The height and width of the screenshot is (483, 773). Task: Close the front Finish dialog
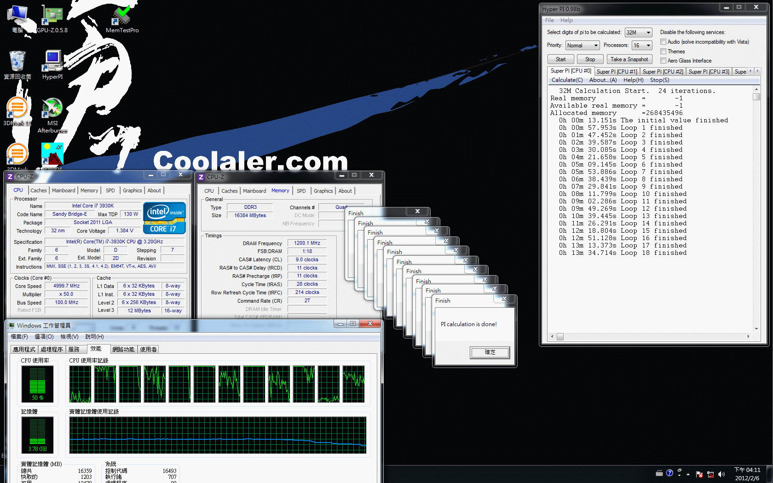(x=504, y=299)
